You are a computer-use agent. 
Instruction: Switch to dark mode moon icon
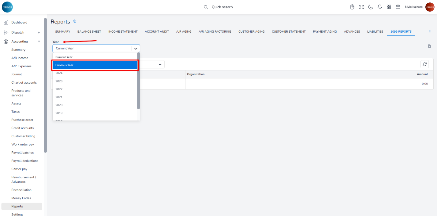click(371, 7)
